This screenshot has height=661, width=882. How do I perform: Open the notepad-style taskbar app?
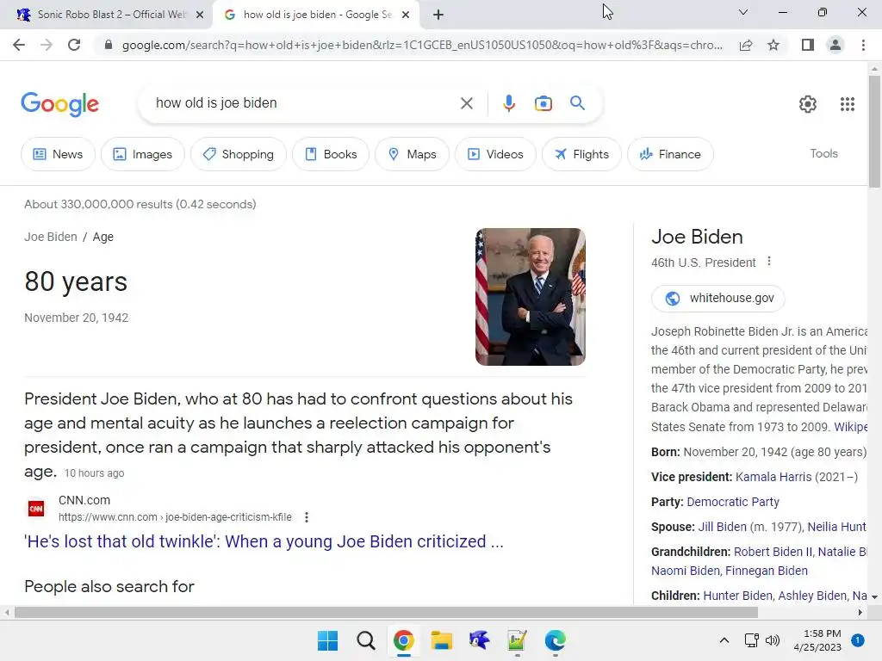pyautogui.click(x=517, y=640)
